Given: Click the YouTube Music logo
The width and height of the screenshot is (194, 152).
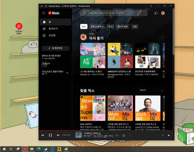Looking at the screenshot, I should click(x=54, y=13).
